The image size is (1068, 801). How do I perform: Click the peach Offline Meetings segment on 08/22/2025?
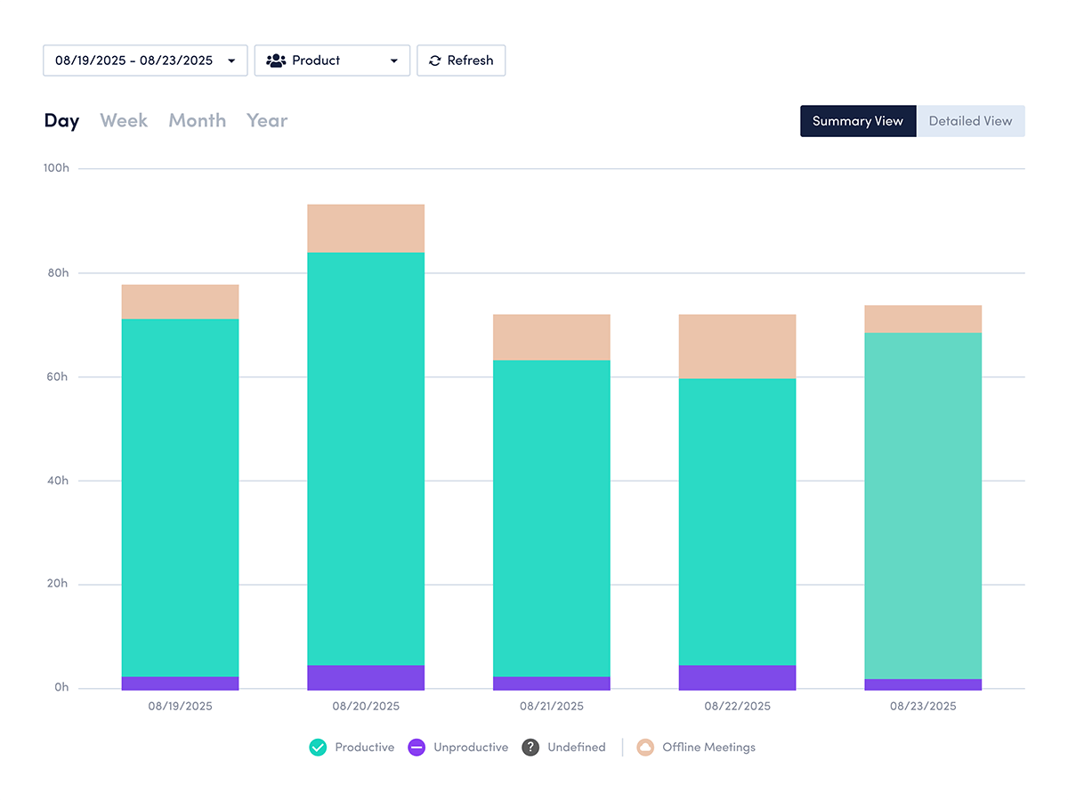click(737, 345)
